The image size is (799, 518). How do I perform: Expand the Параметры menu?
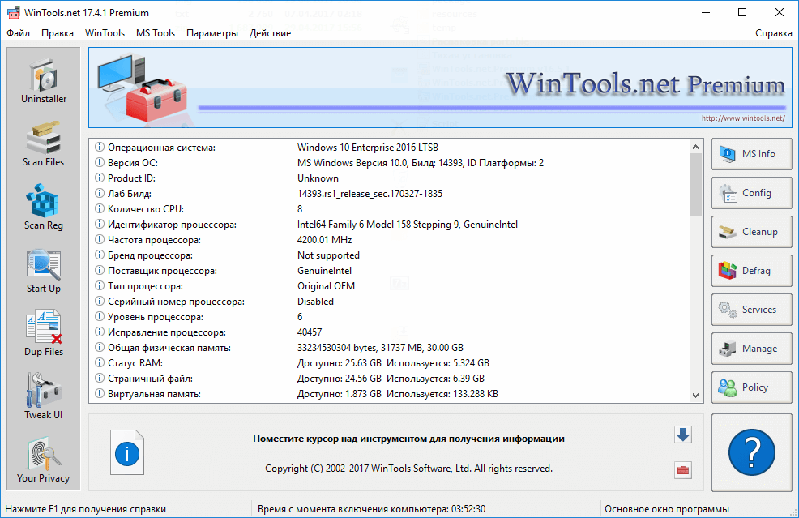[x=212, y=33]
